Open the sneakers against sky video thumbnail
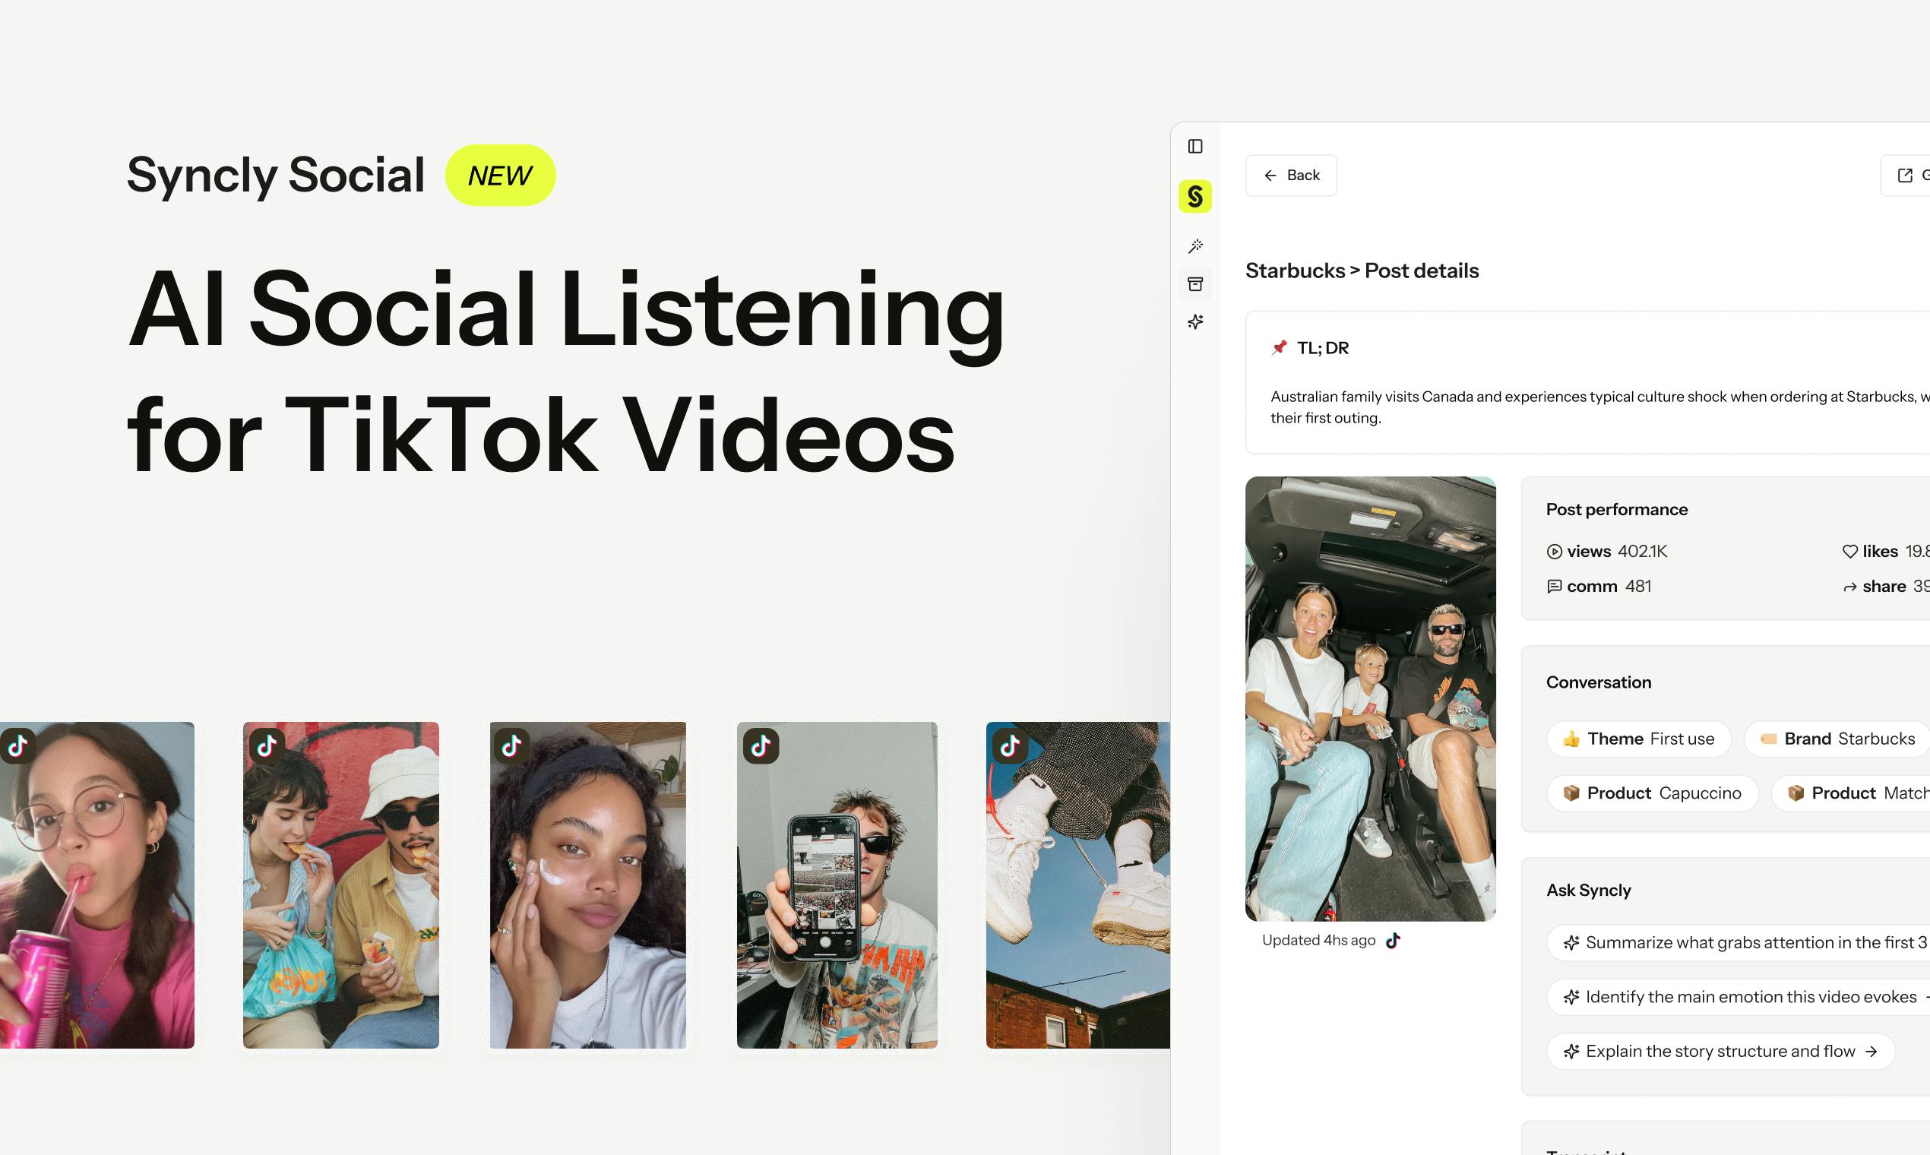This screenshot has height=1155, width=1930. coord(1078,885)
